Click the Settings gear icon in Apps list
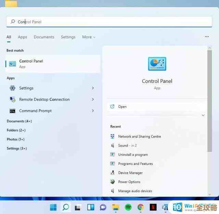Image resolution: width=219 pixels, height=214 pixels. point(12,88)
